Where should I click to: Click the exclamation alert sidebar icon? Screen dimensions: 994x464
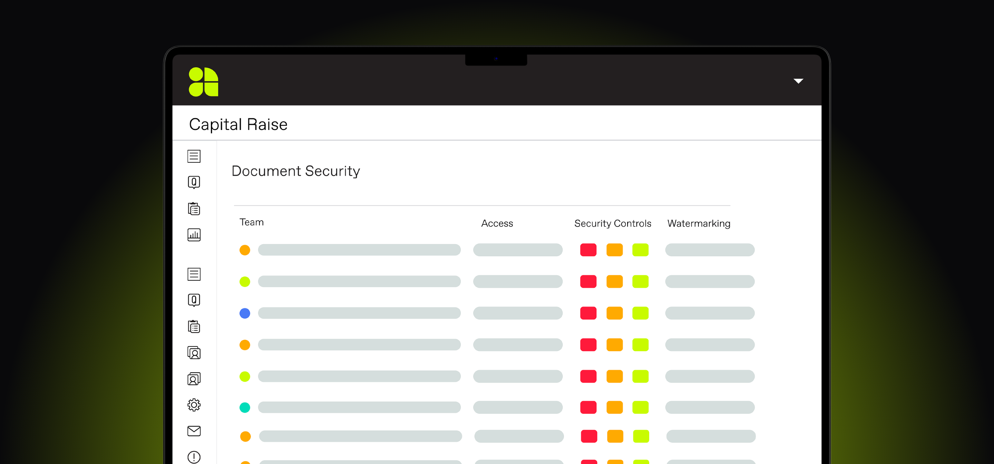coord(194,457)
